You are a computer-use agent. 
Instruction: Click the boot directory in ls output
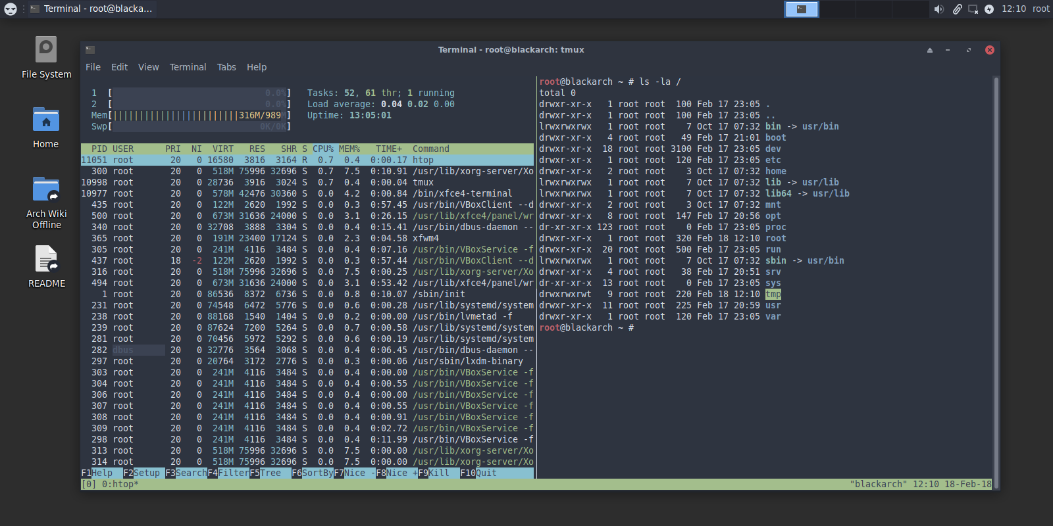coord(776,137)
